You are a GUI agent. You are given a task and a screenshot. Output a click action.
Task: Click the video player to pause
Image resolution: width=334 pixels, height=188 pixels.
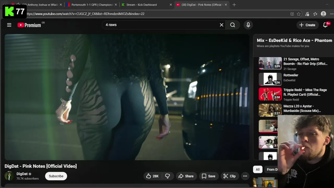pos(127,97)
